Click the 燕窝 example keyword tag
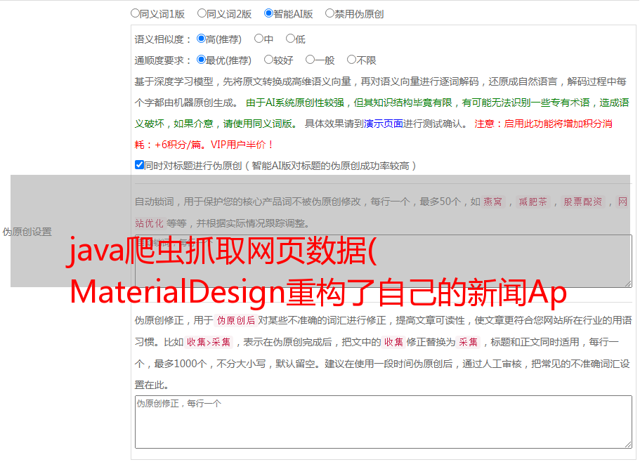This screenshot has width=640, height=462. [x=493, y=202]
